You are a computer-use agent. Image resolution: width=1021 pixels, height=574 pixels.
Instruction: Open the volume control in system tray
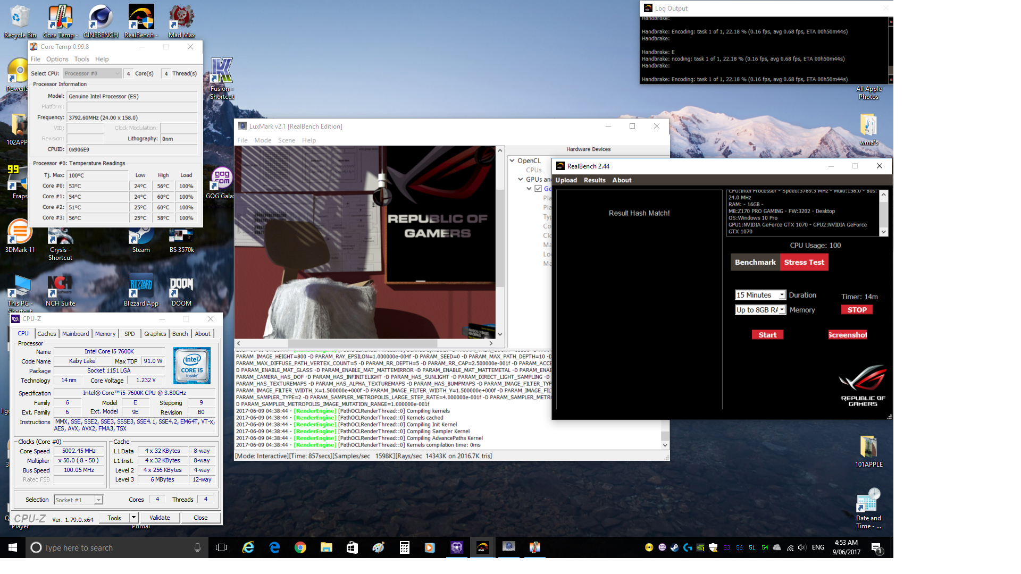(802, 547)
